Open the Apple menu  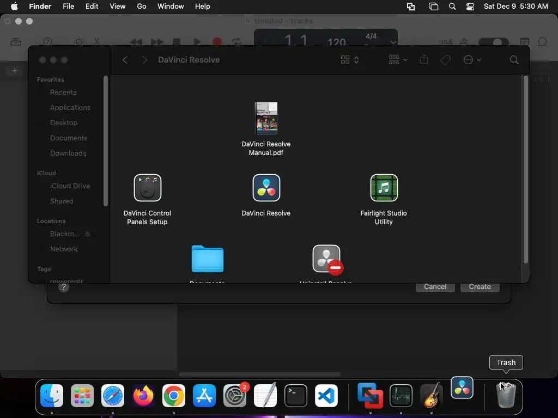(14, 7)
